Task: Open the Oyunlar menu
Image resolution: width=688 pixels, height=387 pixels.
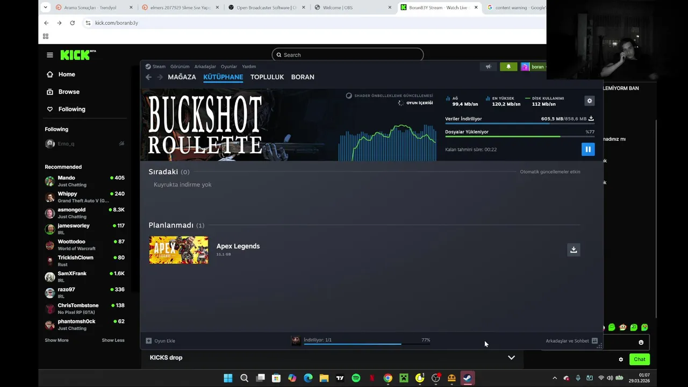Action: (x=229, y=67)
